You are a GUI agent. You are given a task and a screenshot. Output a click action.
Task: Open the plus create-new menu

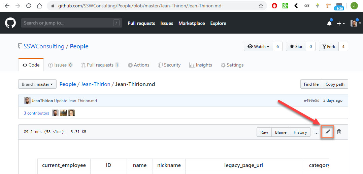click(341, 23)
